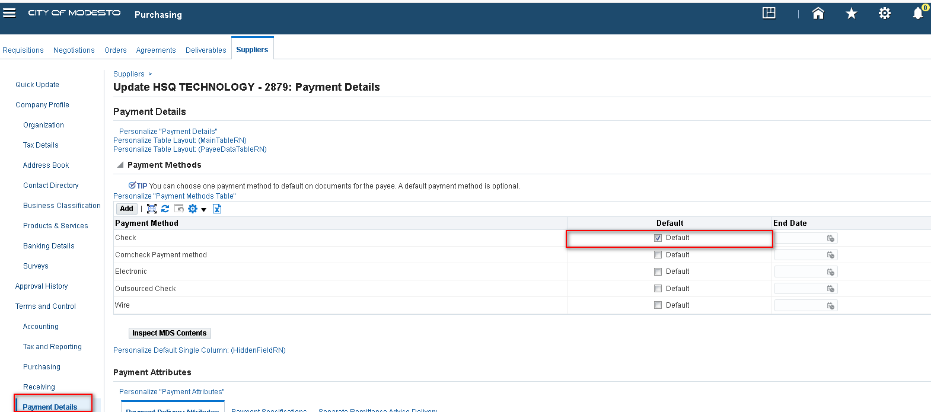
Task: Open table settings gear icon
Action: tap(193, 209)
